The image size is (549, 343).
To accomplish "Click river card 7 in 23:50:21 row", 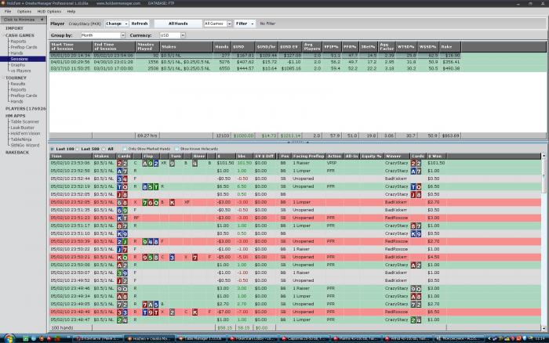I will 195,258.
